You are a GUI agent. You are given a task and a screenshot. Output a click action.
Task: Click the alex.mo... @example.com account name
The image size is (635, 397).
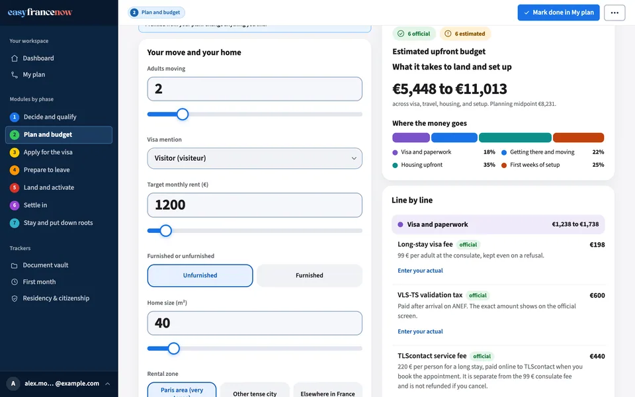62,384
